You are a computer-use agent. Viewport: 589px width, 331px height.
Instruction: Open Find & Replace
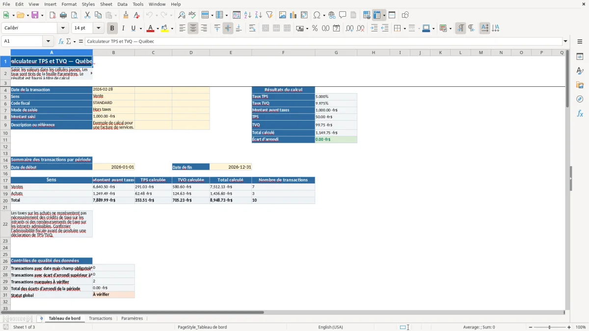(x=182, y=15)
